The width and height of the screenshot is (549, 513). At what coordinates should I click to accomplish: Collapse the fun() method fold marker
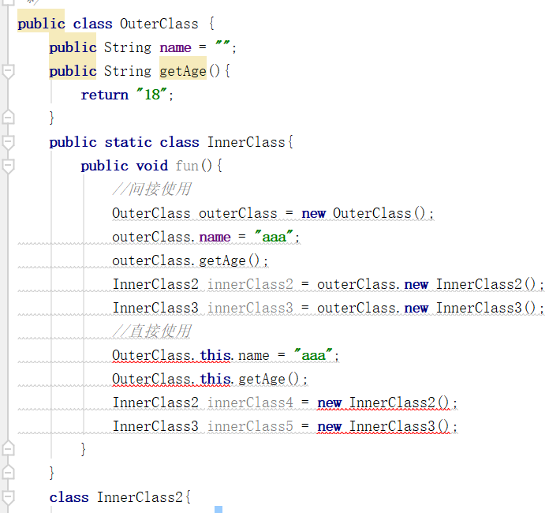click(x=8, y=166)
